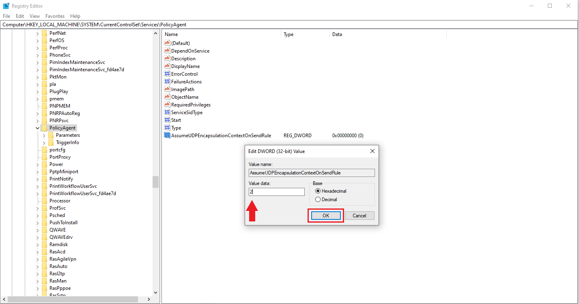Click the FailureActions binary value icon
This screenshot has height=304, width=579.
tap(167, 81)
